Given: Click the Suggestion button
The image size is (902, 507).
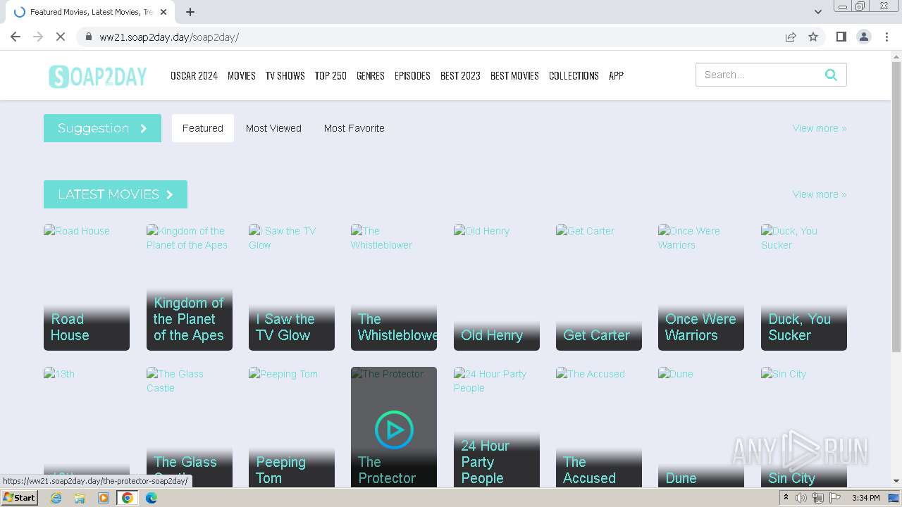Looking at the screenshot, I should tap(102, 128).
